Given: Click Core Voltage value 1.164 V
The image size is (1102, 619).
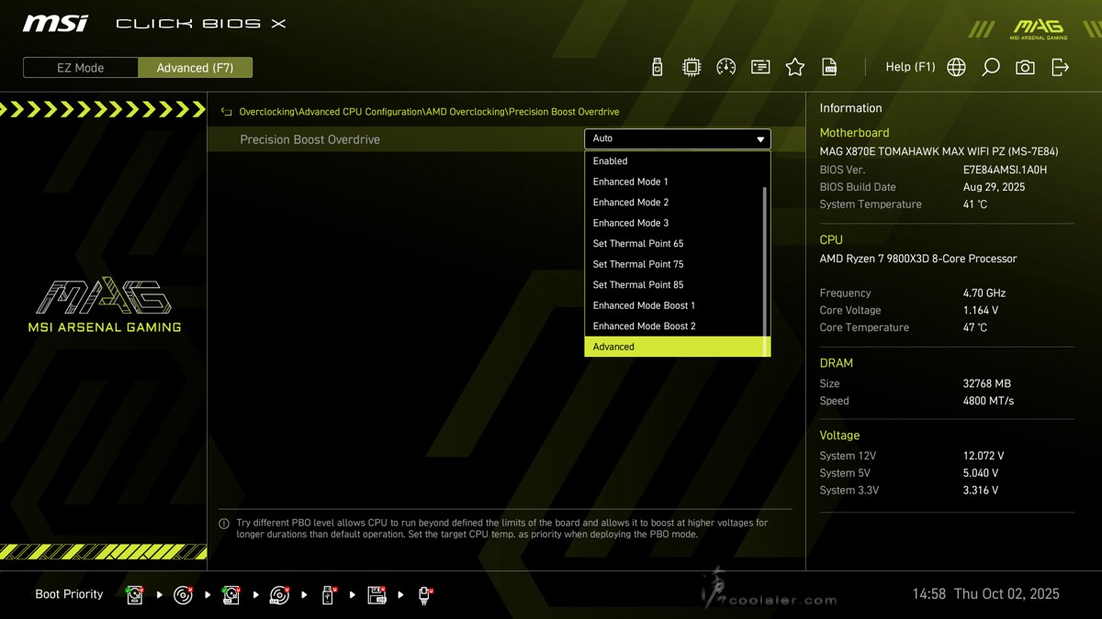Looking at the screenshot, I should (981, 311).
